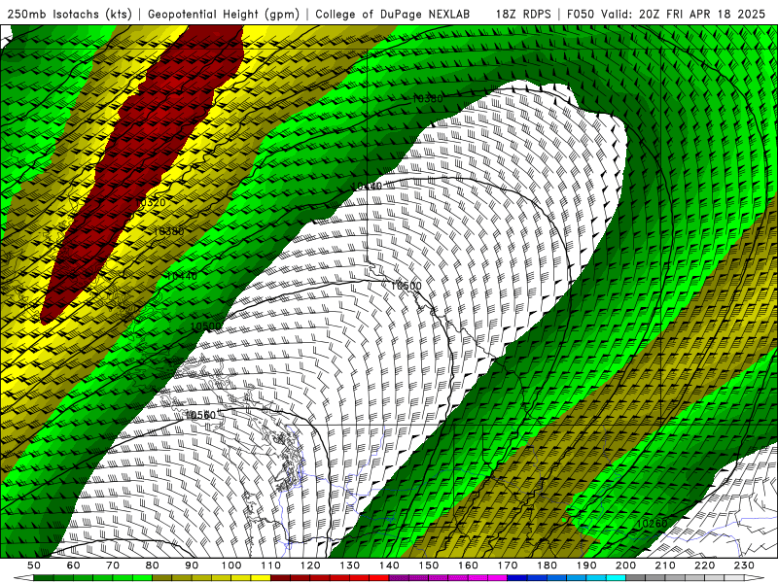Click the '220' legend value
The width and height of the screenshot is (778, 583).
705,566
